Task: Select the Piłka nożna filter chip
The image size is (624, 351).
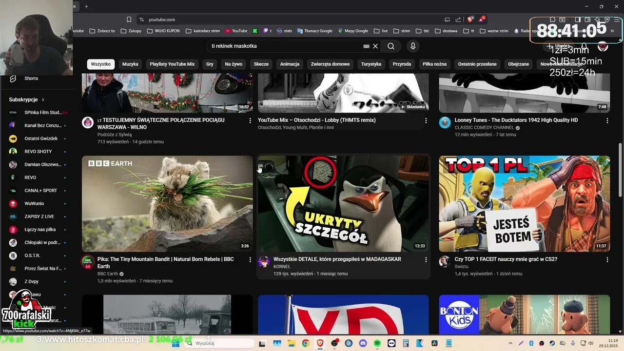Action: coord(434,64)
